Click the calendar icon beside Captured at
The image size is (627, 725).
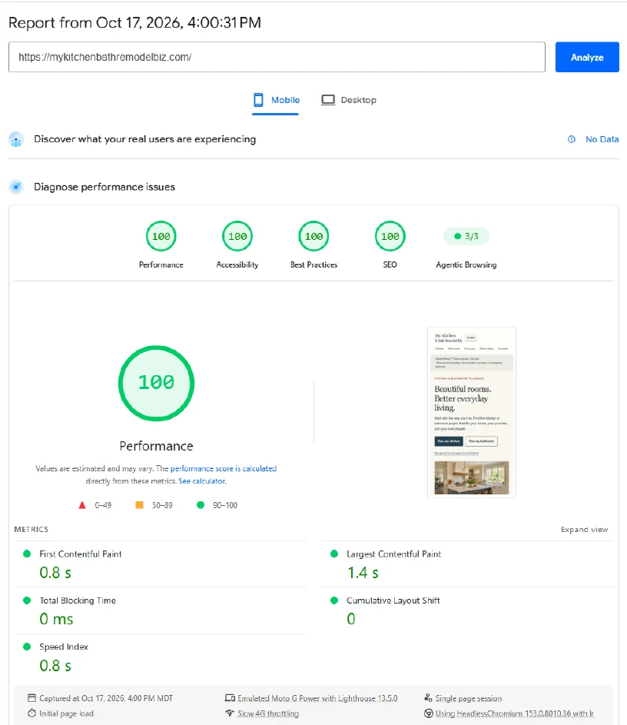(x=32, y=698)
